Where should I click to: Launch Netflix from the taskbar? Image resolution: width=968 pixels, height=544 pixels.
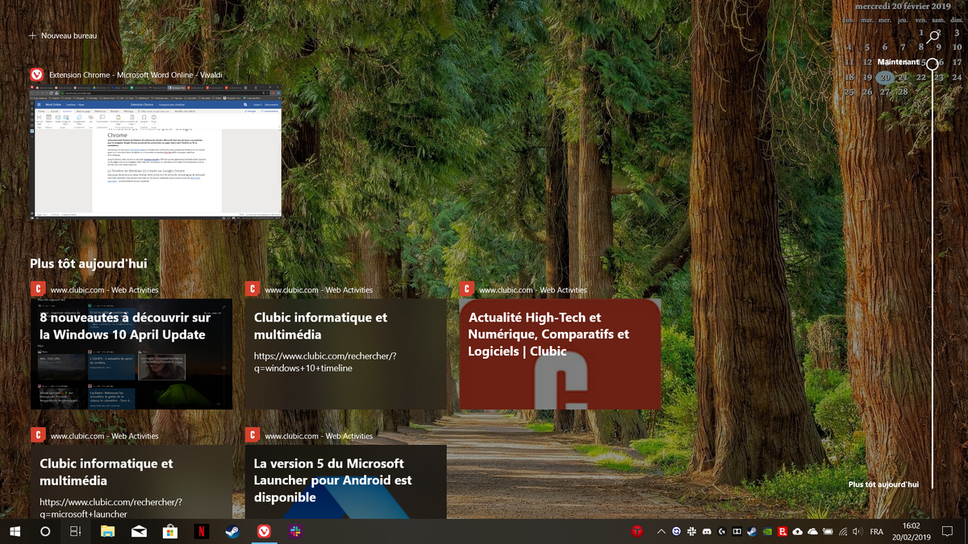click(201, 532)
